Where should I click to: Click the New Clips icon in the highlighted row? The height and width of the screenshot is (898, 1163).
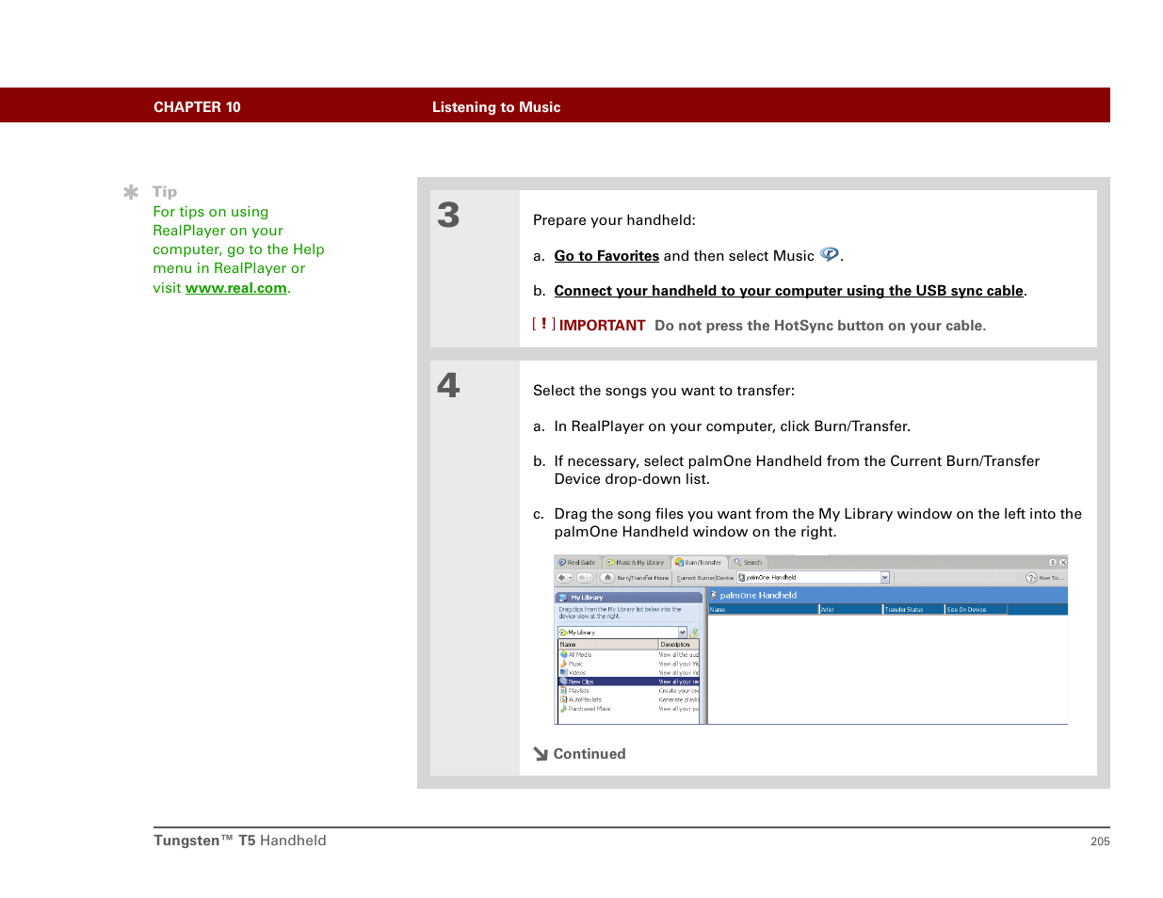[x=564, y=682]
